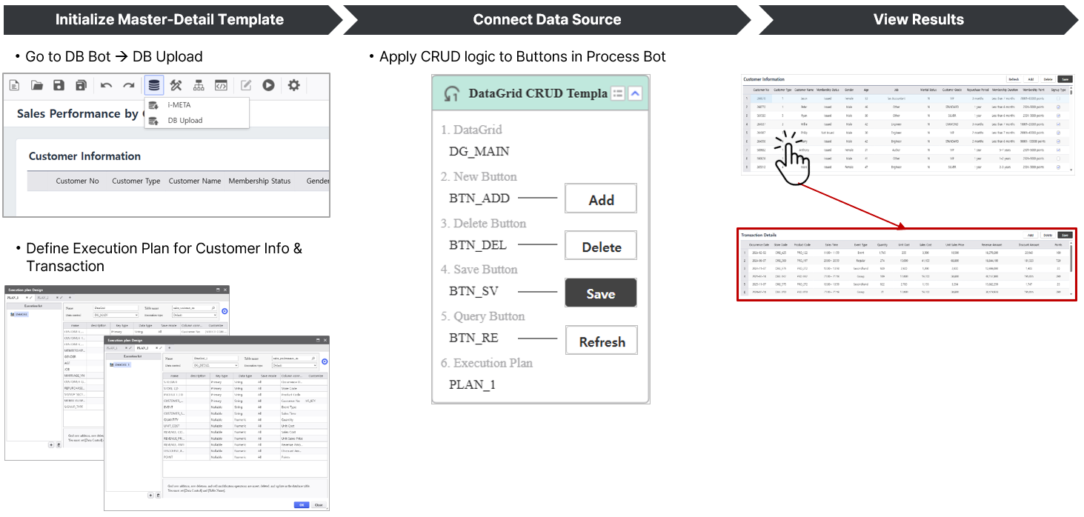Screen dimensions: 1084x517
Task: Click the Redo arrow in the toolbar
Action: click(129, 85)
